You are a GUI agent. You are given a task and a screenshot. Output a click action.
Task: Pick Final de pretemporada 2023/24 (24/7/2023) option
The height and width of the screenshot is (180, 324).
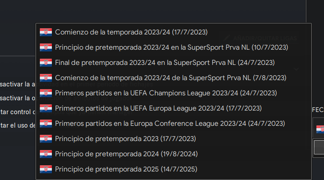[173, 63]
